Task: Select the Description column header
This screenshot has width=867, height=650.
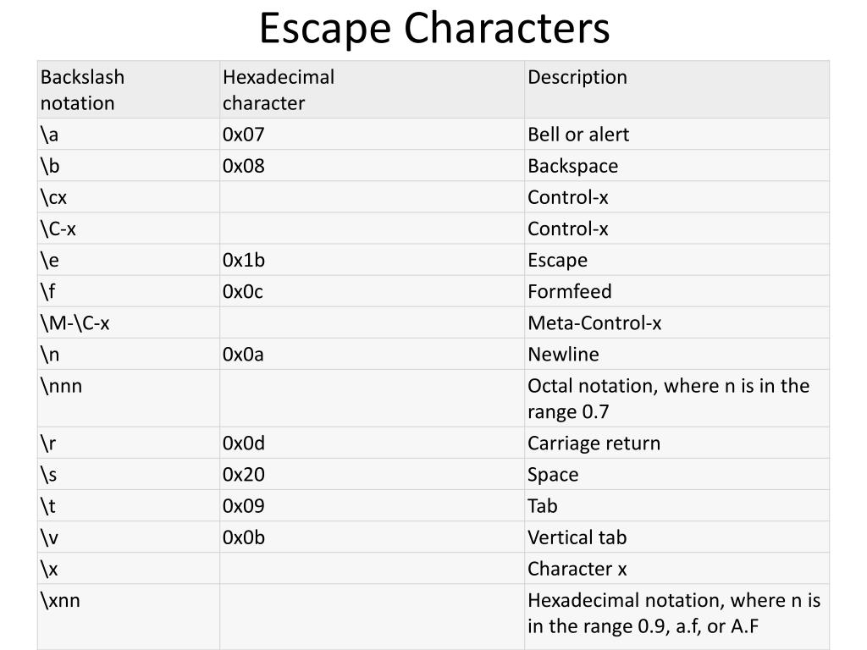Action: click(x=577, y=77)
